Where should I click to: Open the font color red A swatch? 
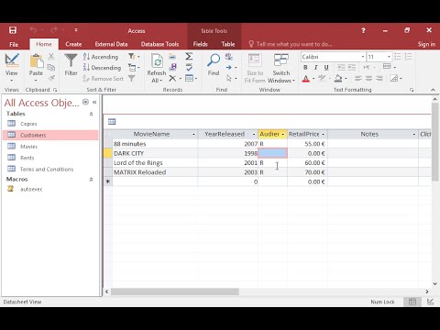(x=305, y=79)
